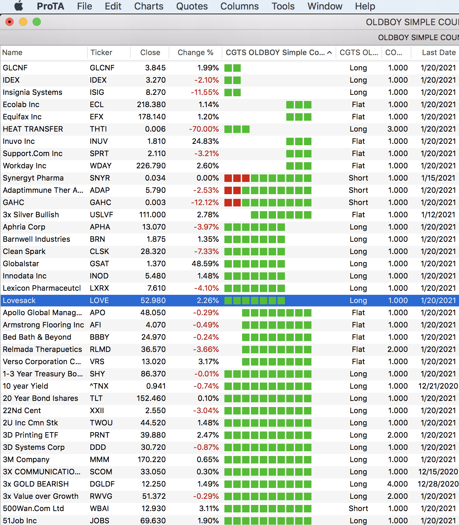
Task: Open the Apple menu
Action: 19,6
